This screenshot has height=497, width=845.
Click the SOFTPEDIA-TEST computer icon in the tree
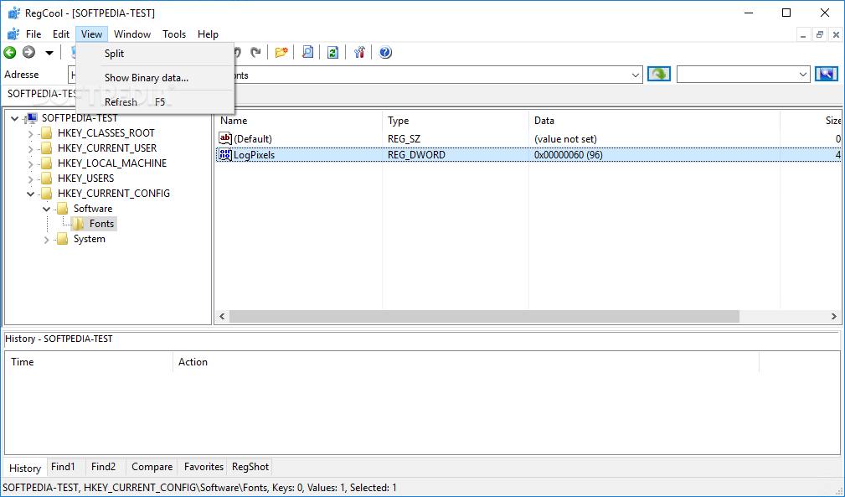(31, 118)
